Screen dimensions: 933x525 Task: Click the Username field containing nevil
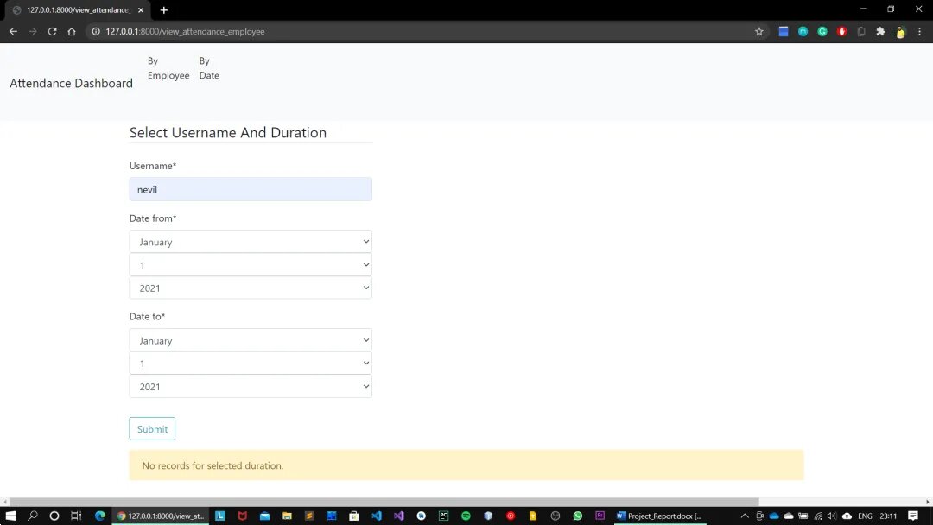click(251, 189)
